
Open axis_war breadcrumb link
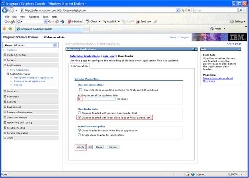pos(109,56)
